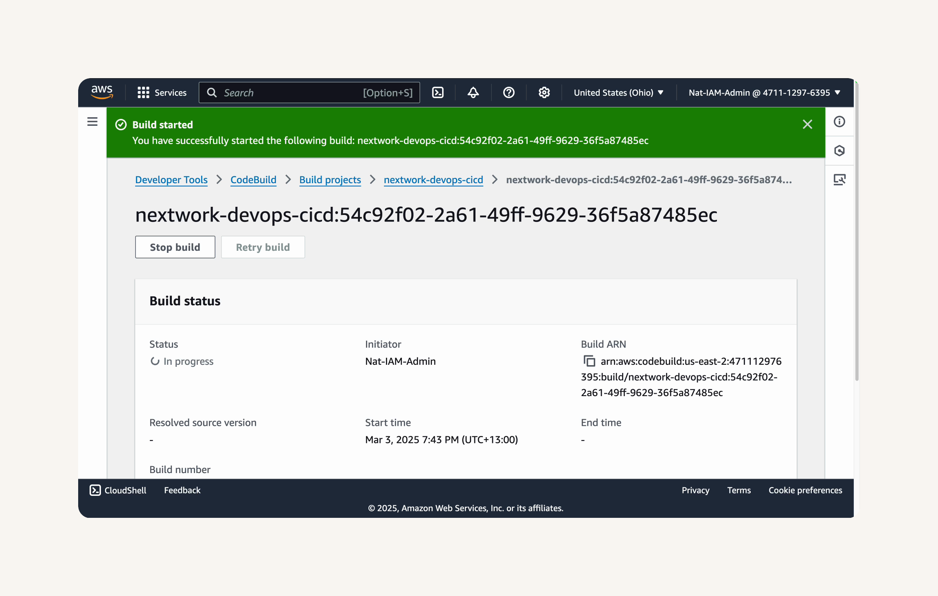Screen dimensions: 938x596
Task: Open the Terms link
Action: [739, 490]
